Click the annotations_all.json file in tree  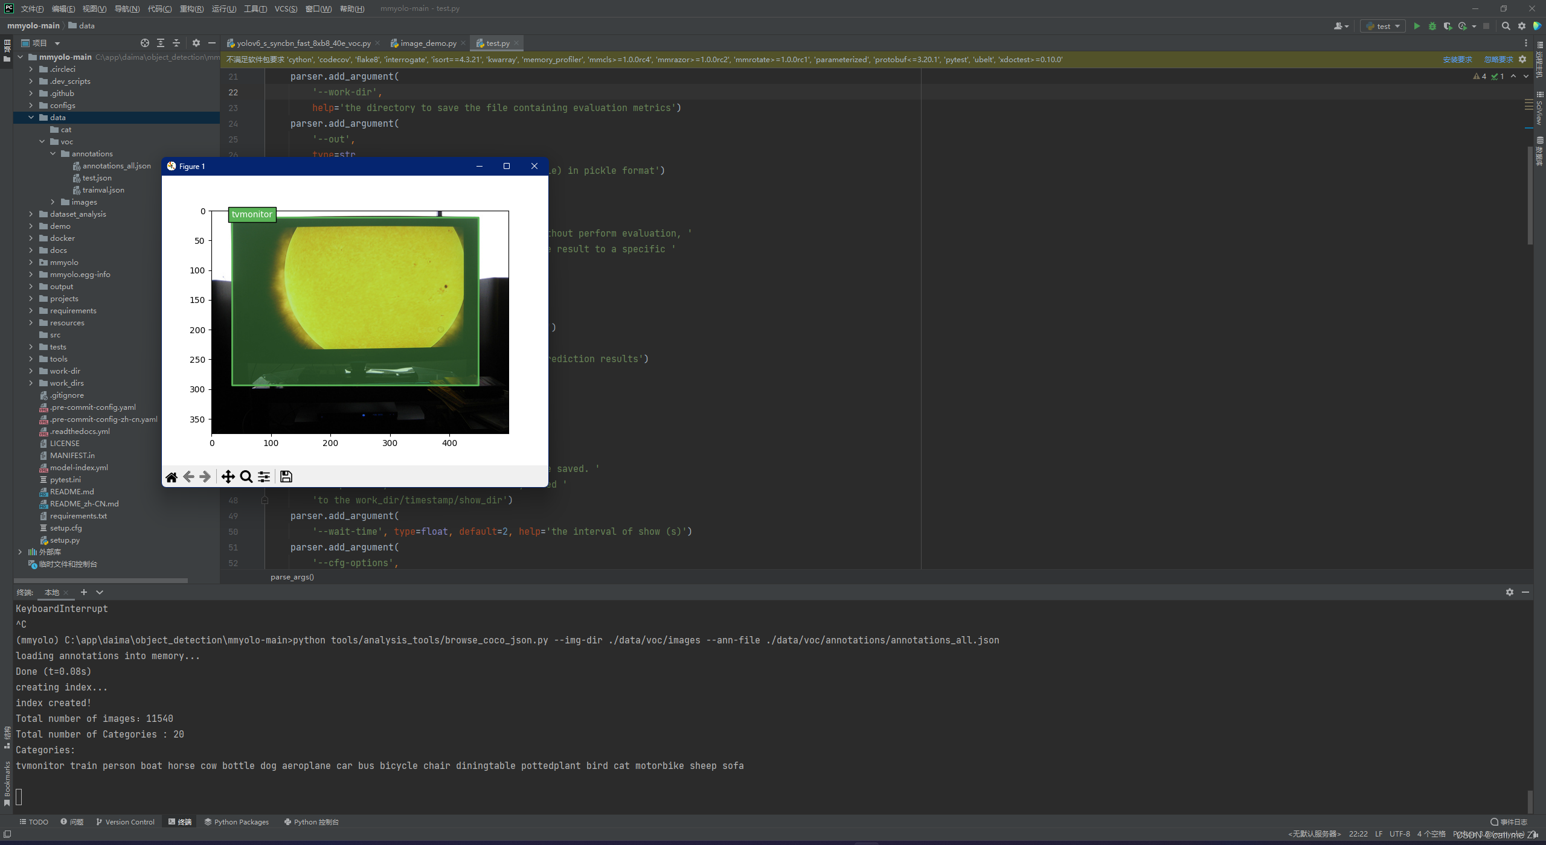[115, 165]
